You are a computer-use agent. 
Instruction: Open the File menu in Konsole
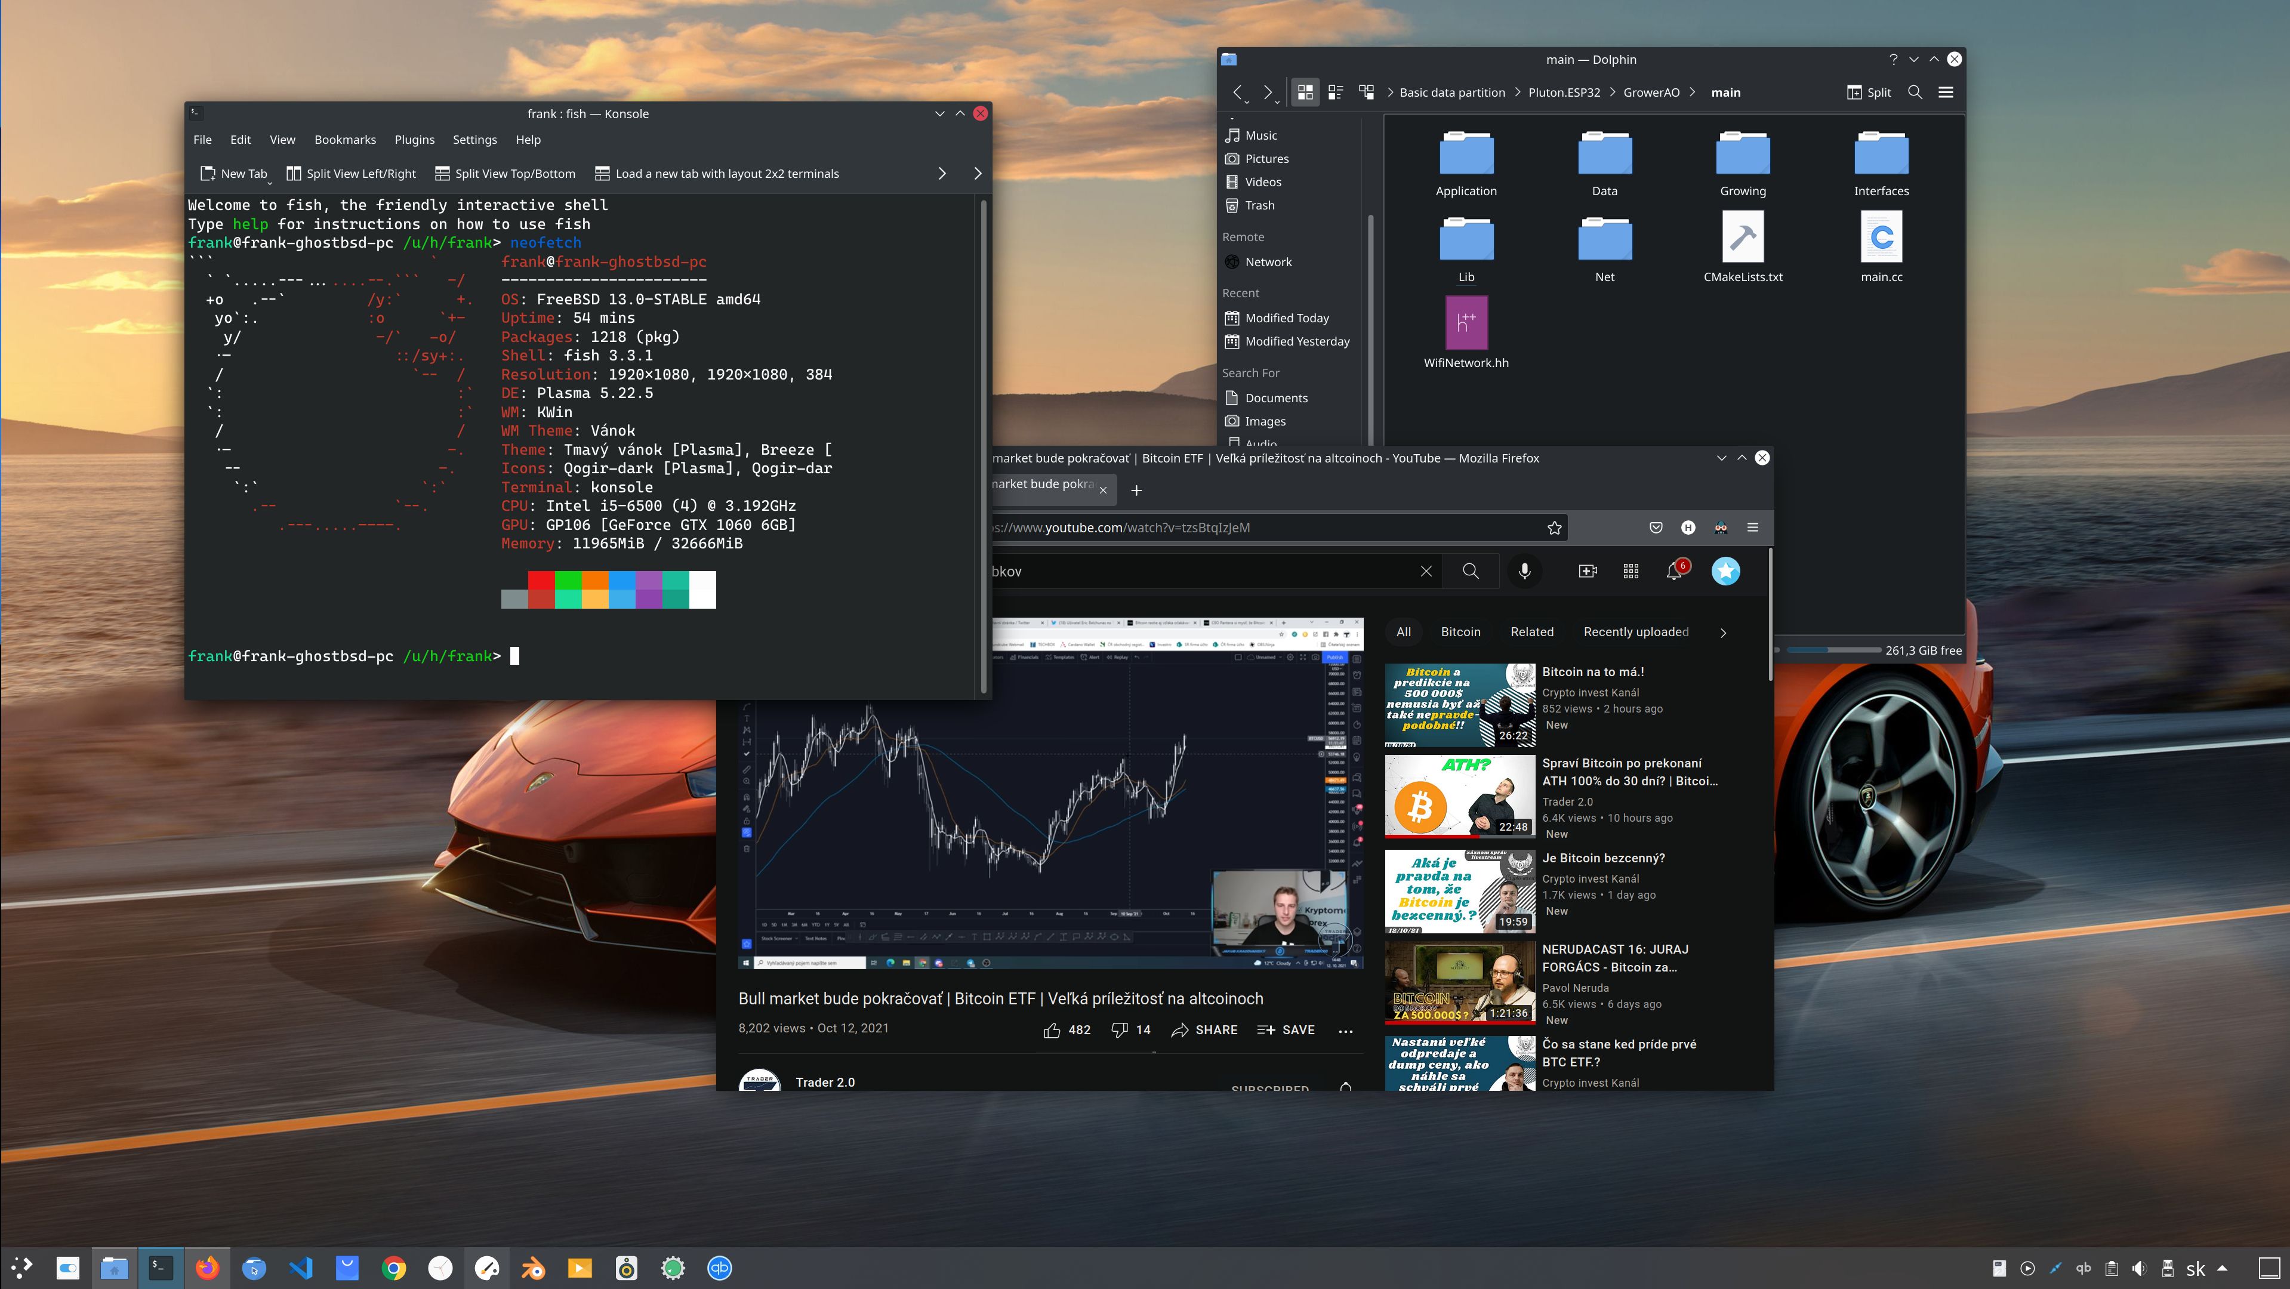(202, 140)
